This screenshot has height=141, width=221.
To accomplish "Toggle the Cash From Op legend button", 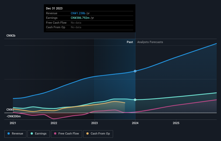I will click(x=98, y=134).
